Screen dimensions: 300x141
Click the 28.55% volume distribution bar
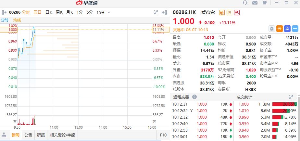(x=285, y=104)
